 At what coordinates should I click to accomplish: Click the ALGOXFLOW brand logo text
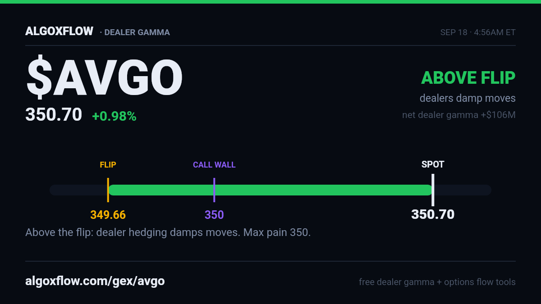[x=59, y=32]
